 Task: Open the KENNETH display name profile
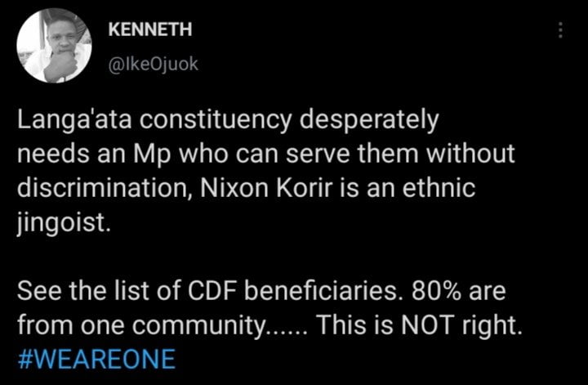tap(150, 29)
